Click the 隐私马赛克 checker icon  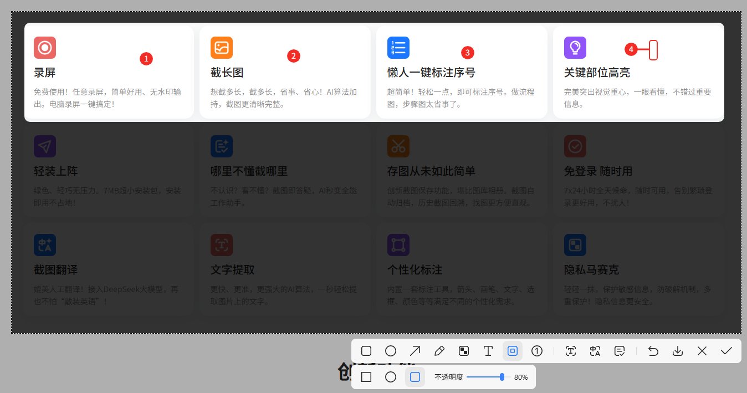pos(575,245)
